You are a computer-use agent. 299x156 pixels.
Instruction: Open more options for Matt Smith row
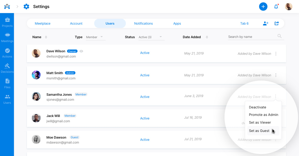(x=276, y=75)
